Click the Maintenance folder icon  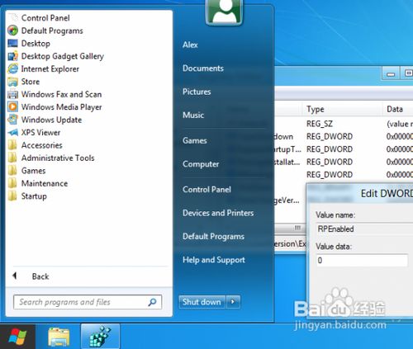12,183
